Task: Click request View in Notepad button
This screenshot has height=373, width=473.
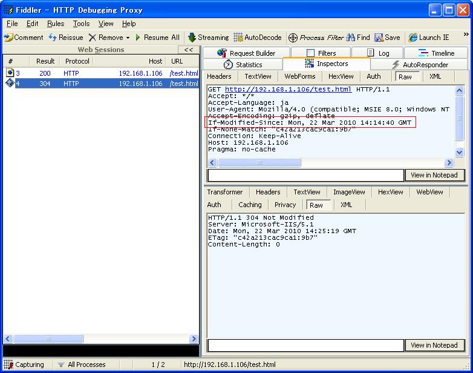Action: pyautogui.click(x=434, y=175)
